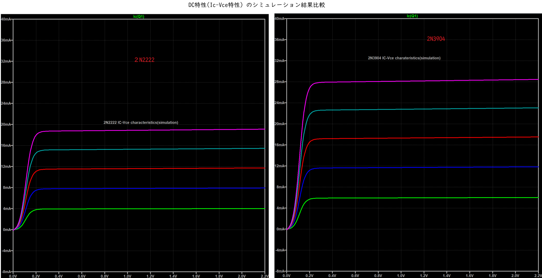Image resolution: width=542 pixels, height=278 pixels.
Task: Click 1.8V axis label in 2N3904 plot
Action: click(x=492, y=276)
